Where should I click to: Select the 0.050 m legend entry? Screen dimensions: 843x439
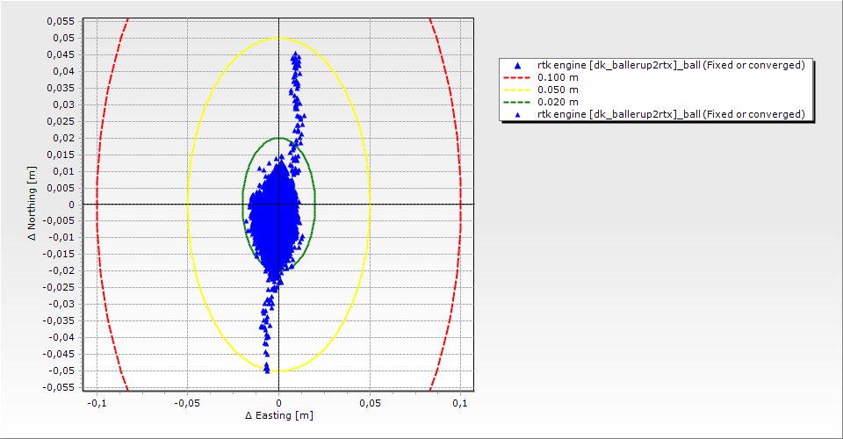pyautogui.click(x=558, y=90)
